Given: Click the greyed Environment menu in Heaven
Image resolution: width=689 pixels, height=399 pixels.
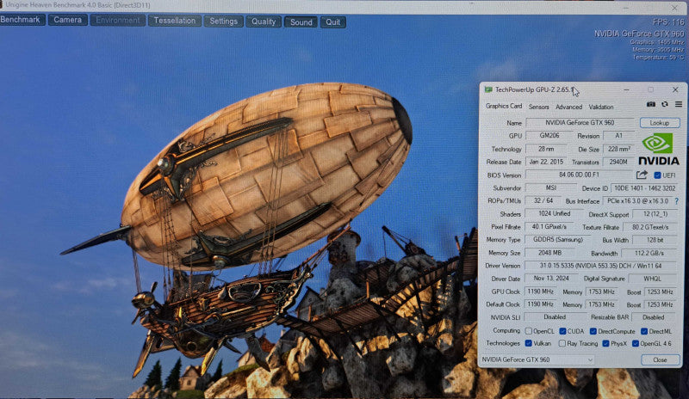Looking at the screenshot, I should pyautogui.click(x=117, y=20).
